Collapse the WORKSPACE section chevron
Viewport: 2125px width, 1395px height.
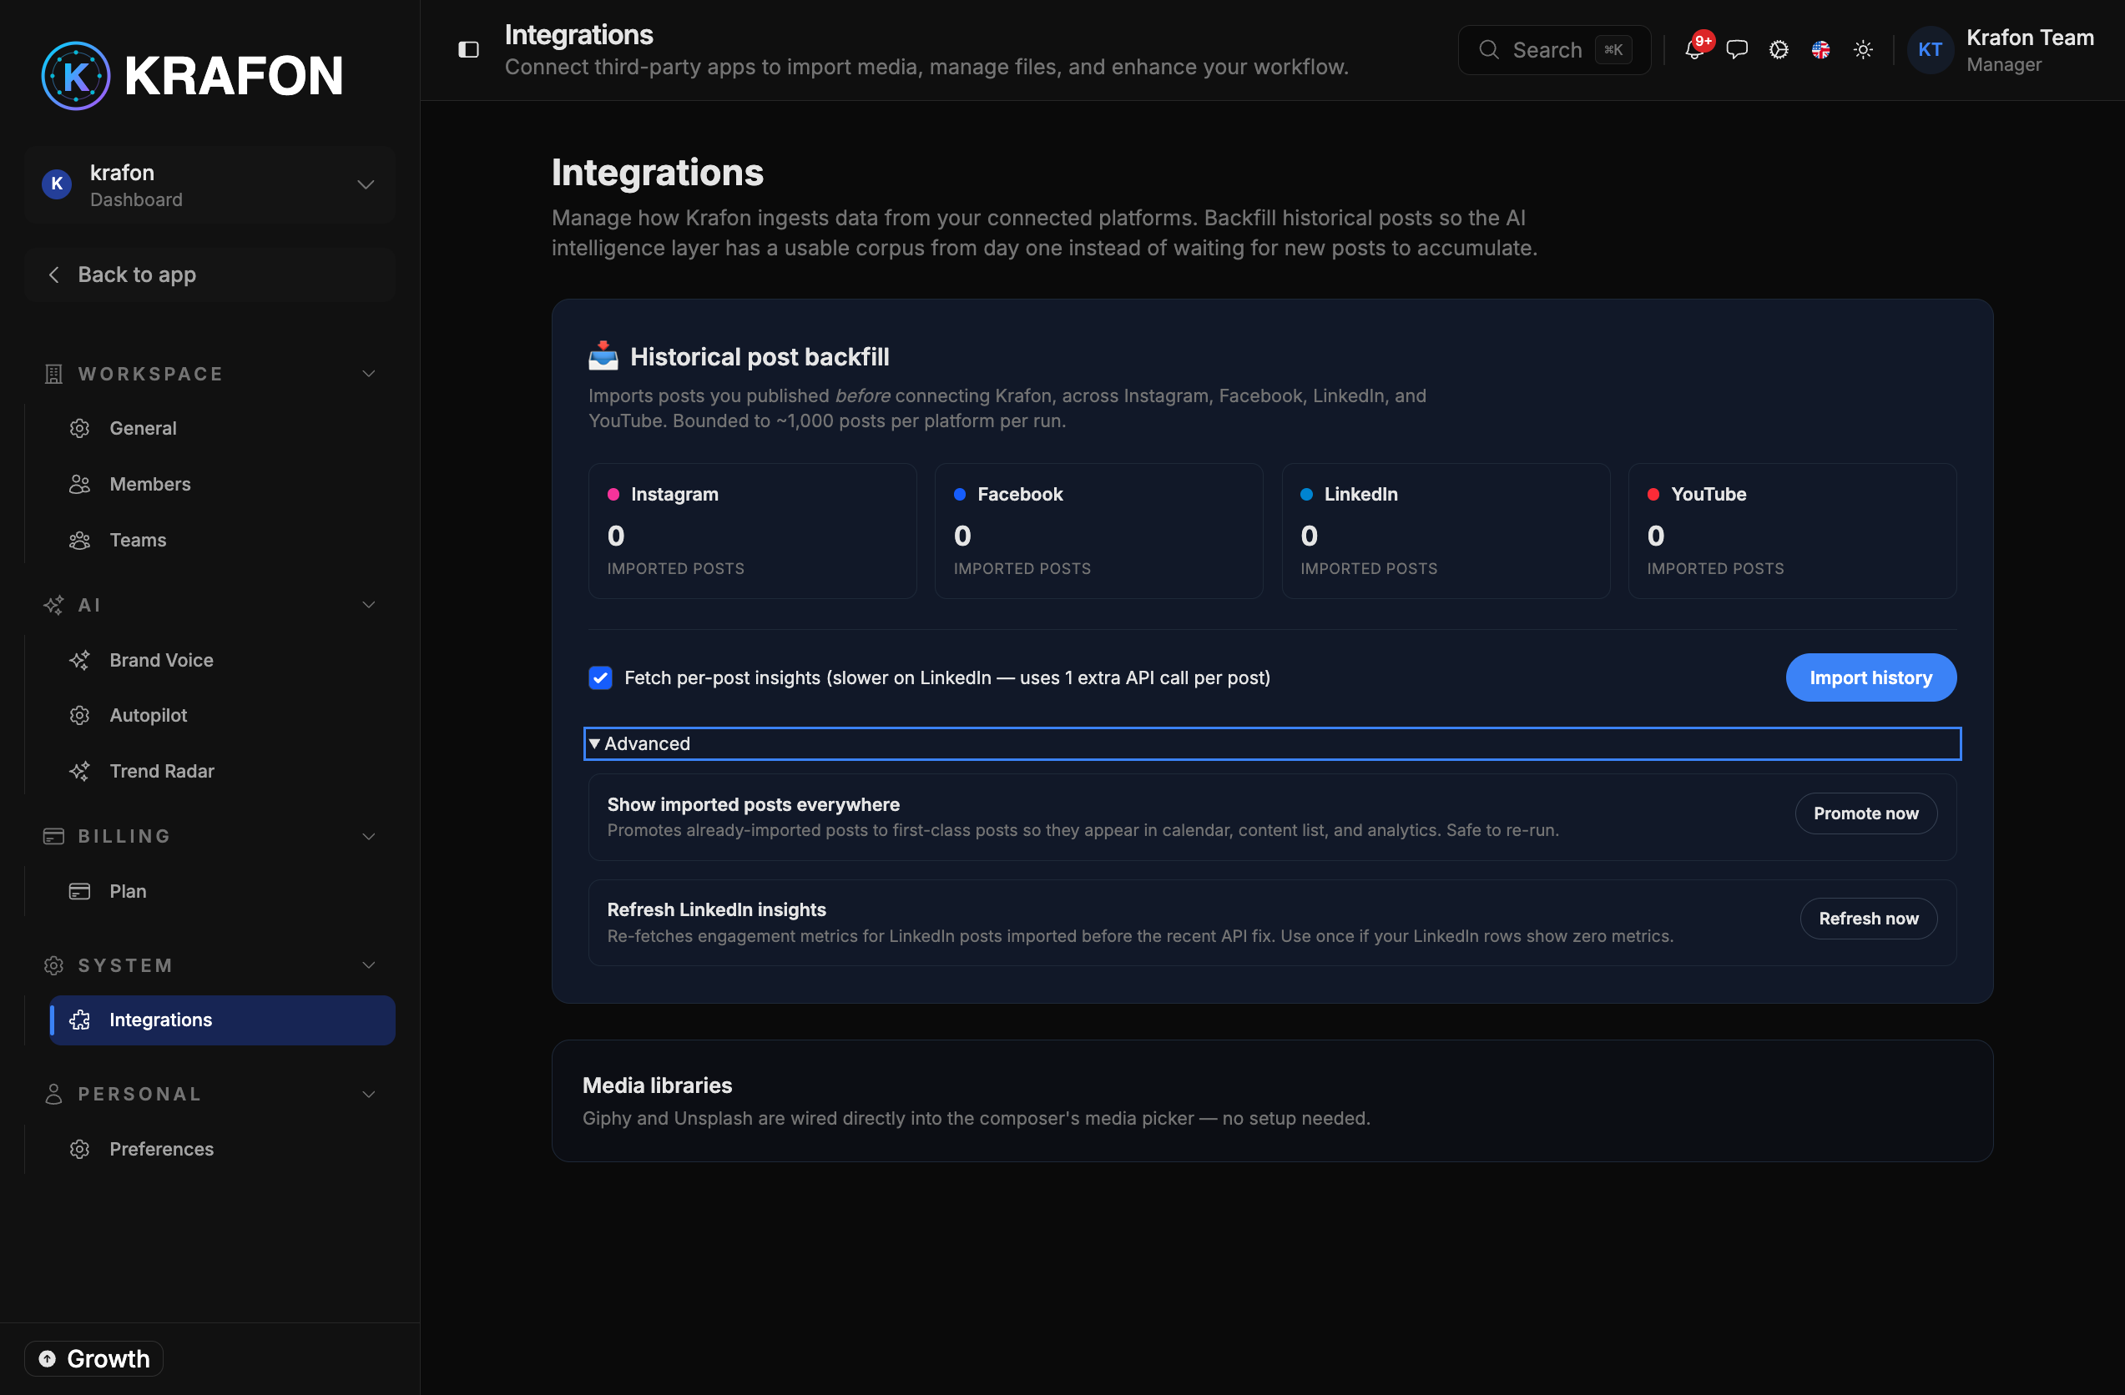point(369,374)
